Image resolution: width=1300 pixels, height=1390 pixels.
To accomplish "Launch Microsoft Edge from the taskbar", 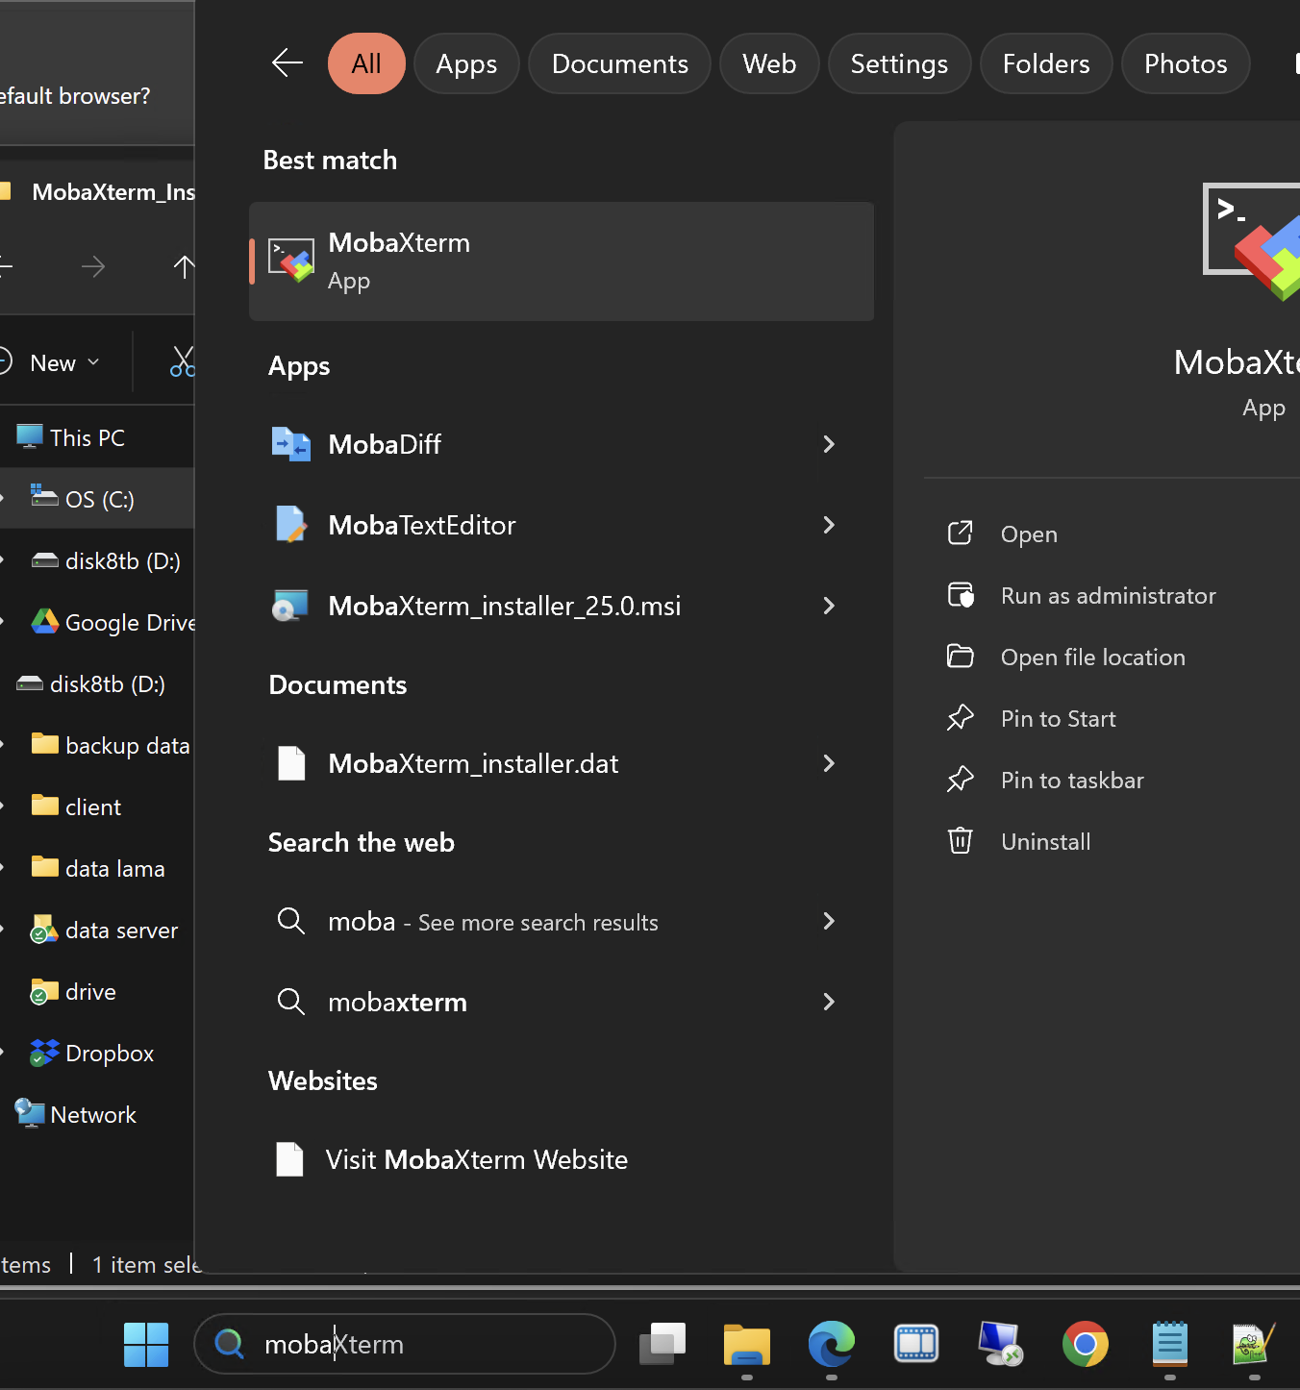I will click(x=832, y=1344).
